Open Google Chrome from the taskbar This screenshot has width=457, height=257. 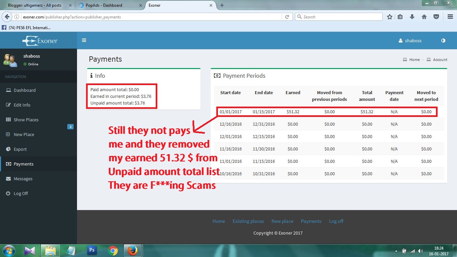tap(113, 250)
